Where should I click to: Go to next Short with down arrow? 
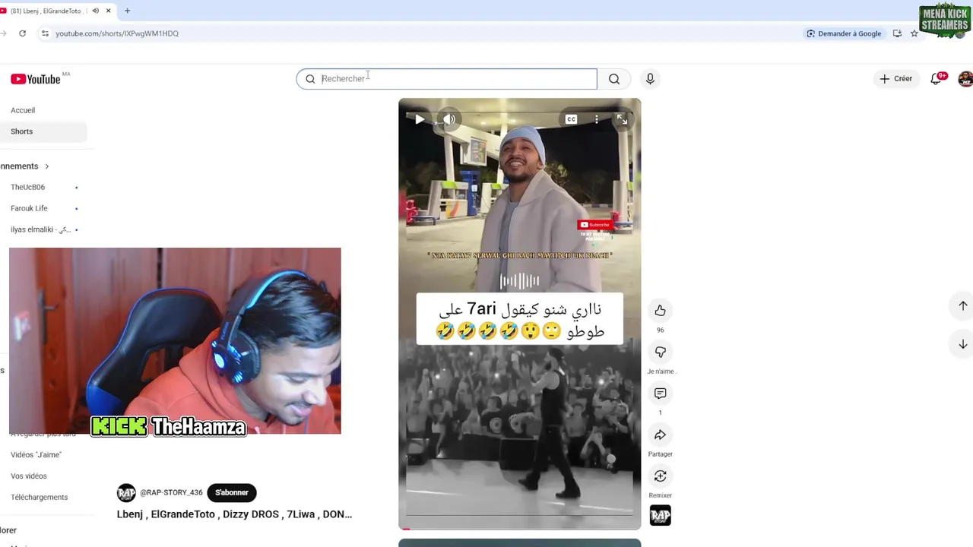962,344
